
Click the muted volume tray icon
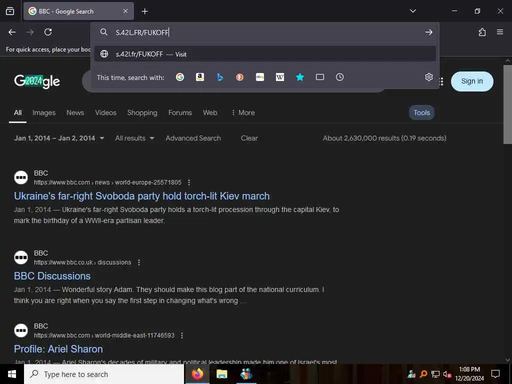point(447,374)
